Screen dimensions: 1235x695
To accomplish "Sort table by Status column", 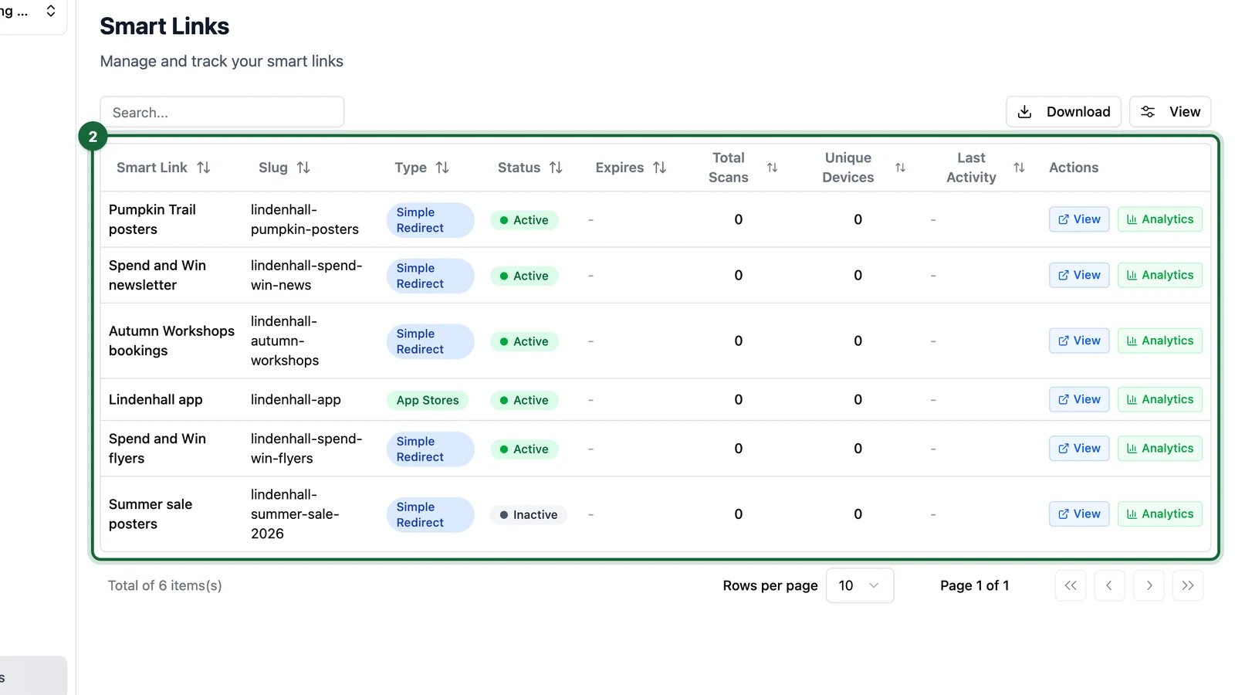I will [530, 168].
